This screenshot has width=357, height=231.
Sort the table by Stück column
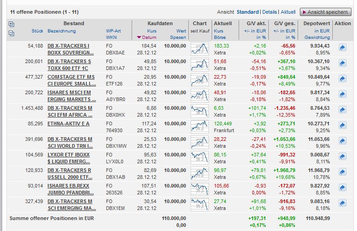pyautogui.click(x=37, y=31)
